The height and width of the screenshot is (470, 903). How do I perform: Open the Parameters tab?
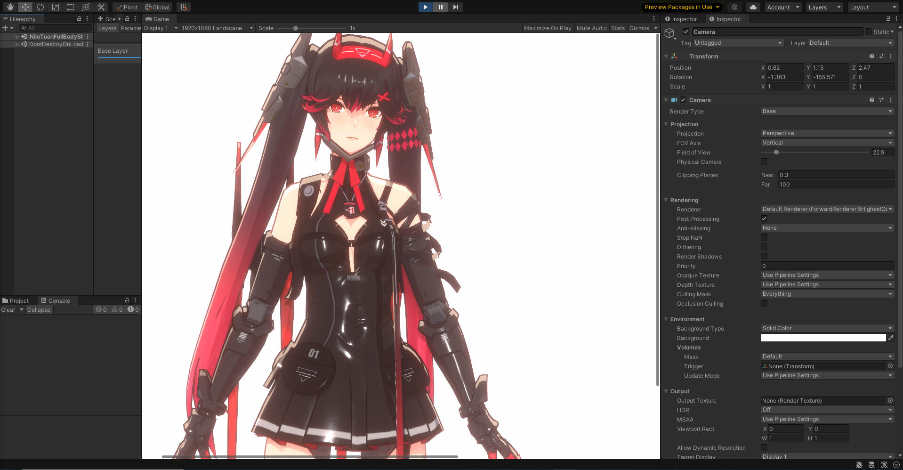(130, 28)
